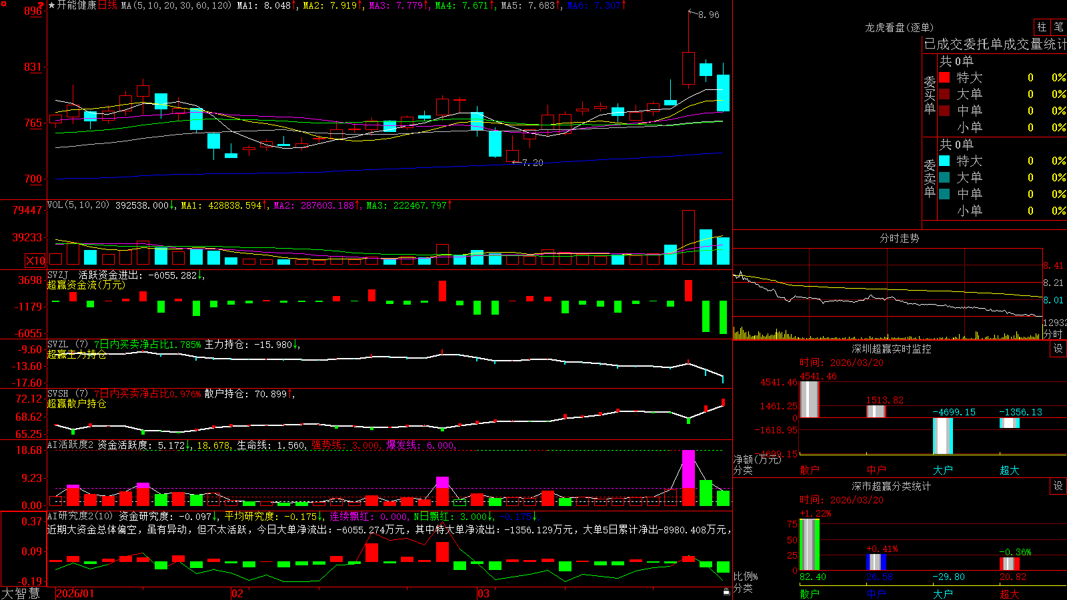Click the 超赢散户持仓 label
This screenshot has width=1067, height=600.
pos(77,403)
